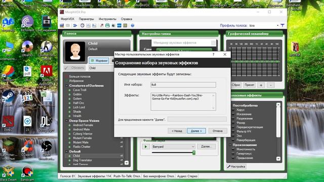
Task: Open the UltraISO desktop icon
Action: tap(27, 49)
